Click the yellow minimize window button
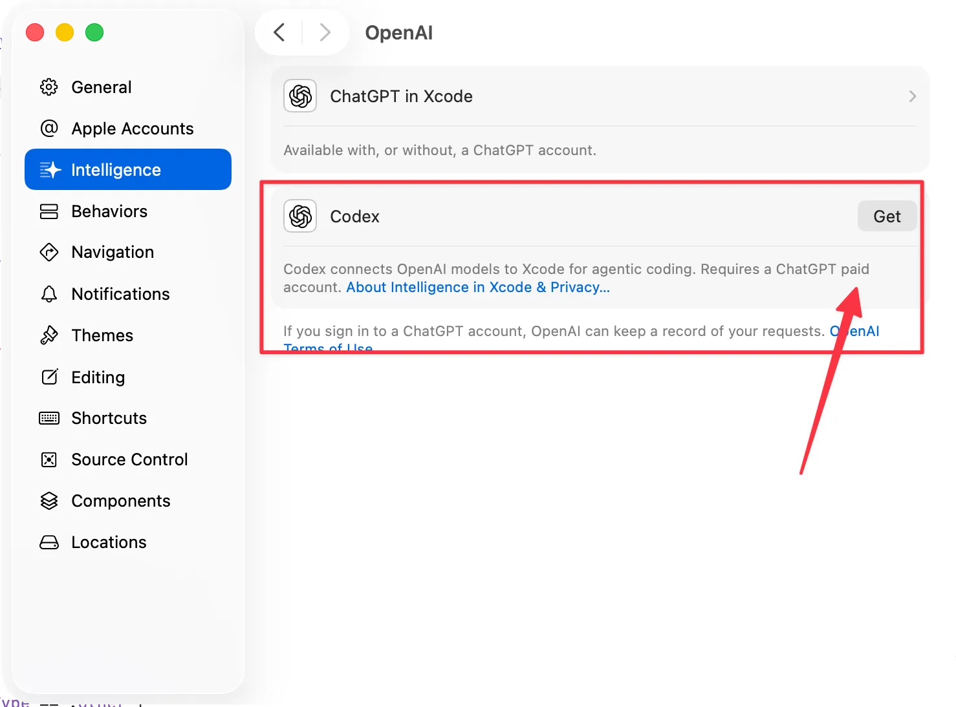 coord(65,32)
